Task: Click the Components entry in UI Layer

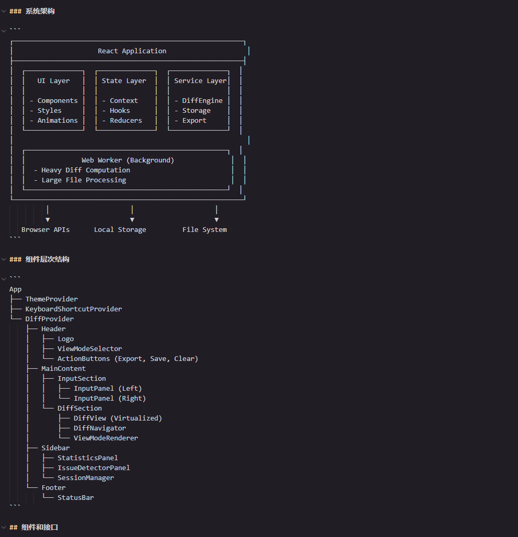Action: point(57,101)
